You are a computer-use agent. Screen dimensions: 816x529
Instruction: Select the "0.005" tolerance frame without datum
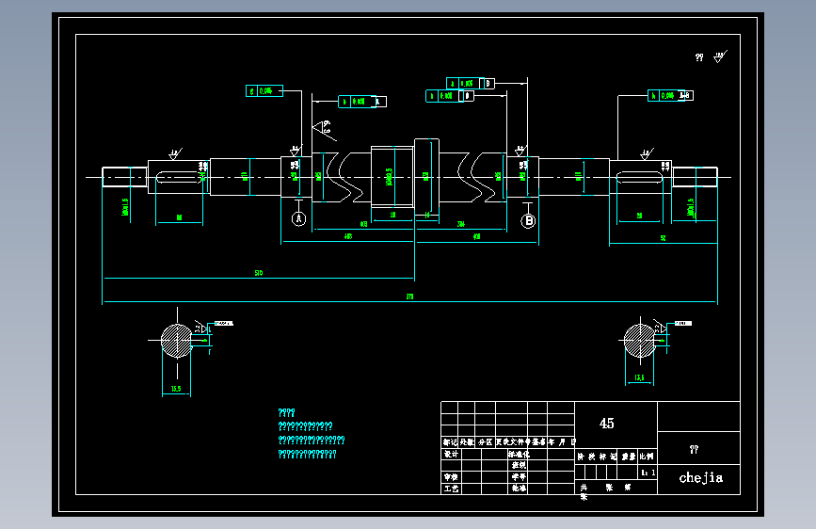264,90
